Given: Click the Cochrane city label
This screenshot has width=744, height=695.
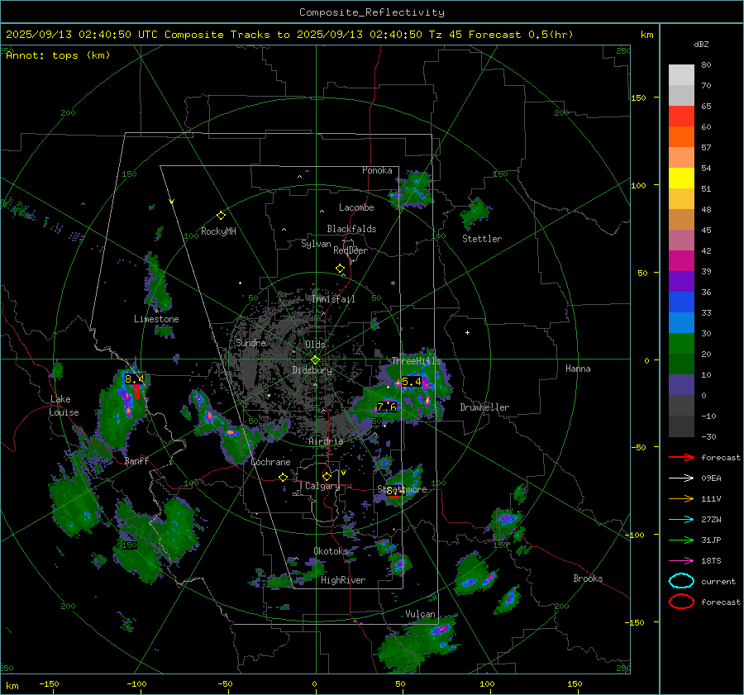Looking at the screenshot, I should pos(270,462).
